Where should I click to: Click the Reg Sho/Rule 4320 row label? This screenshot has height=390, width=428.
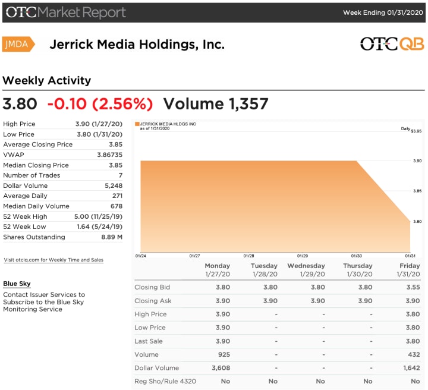pyautogui.click(x=165, y=381)
